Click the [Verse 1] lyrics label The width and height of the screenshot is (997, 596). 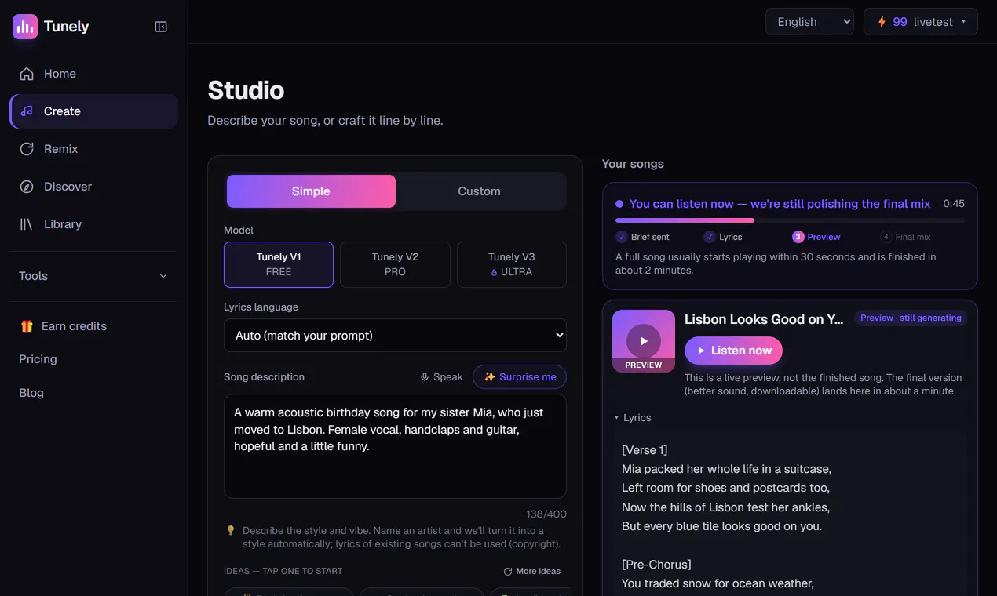click(x=645, y=450)
